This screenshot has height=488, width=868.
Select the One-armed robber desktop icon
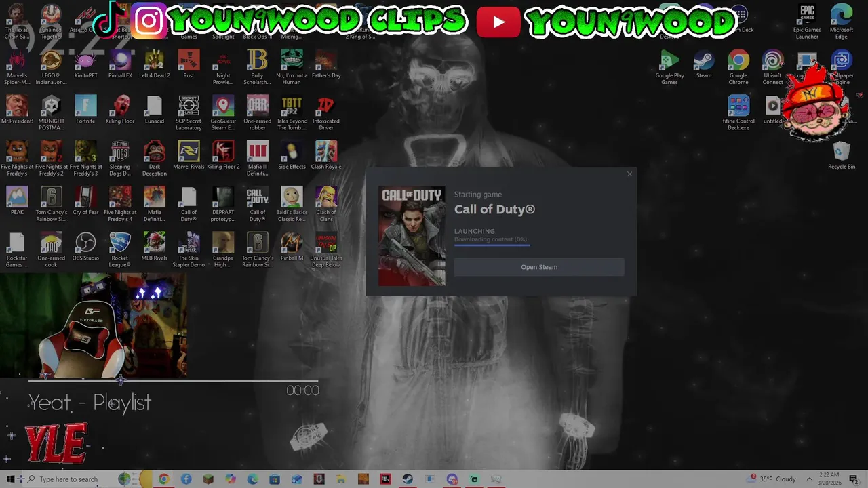[257, 113]
